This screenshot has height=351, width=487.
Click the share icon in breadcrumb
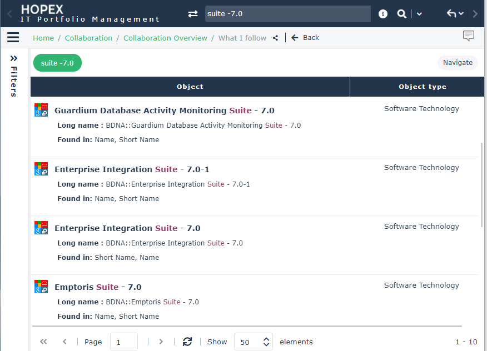click(x=276, y=38)
